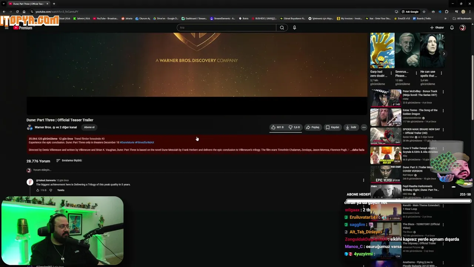
Task: Click the page vertical scrollbar
Action: (472, 87)
